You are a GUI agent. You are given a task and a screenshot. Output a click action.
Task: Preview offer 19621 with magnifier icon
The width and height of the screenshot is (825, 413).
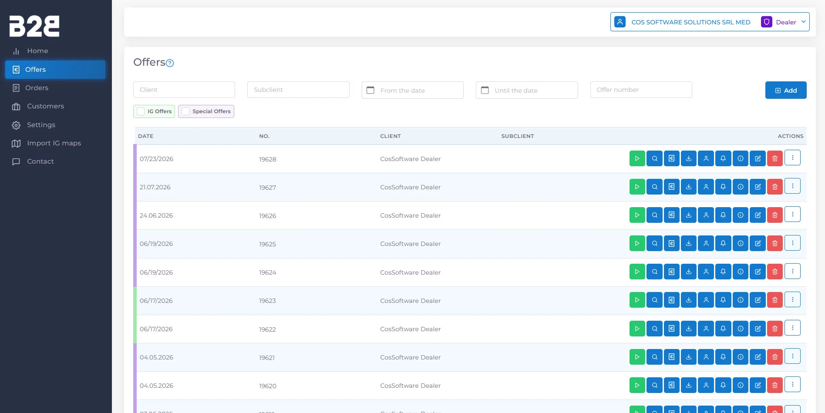[x=654, y=357]
